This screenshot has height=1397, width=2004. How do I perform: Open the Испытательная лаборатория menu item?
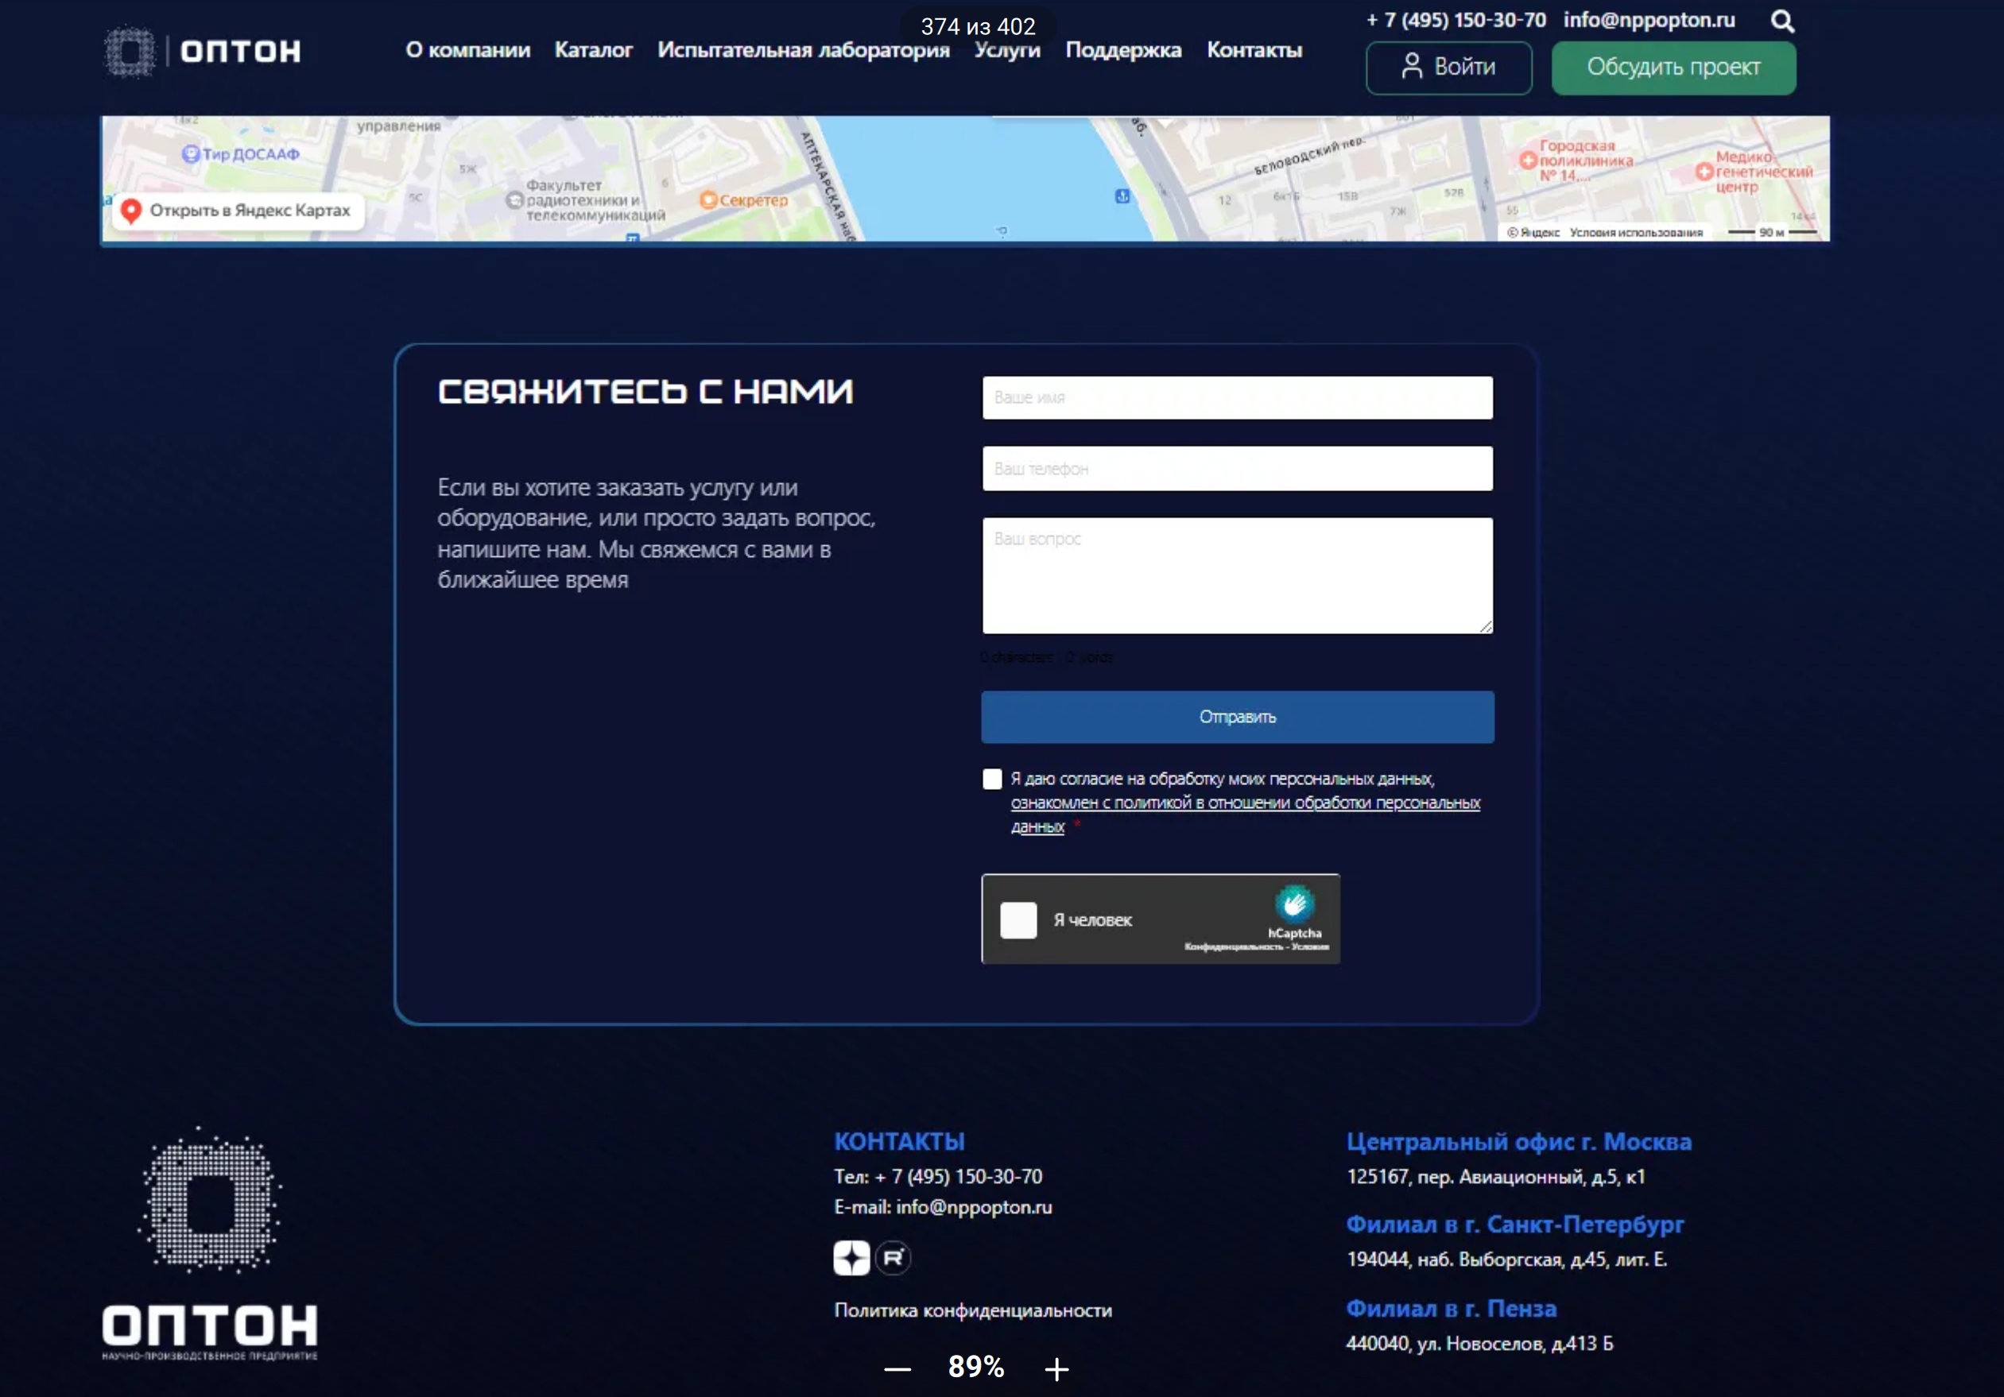pyautogui.click(x=803, y=50)
